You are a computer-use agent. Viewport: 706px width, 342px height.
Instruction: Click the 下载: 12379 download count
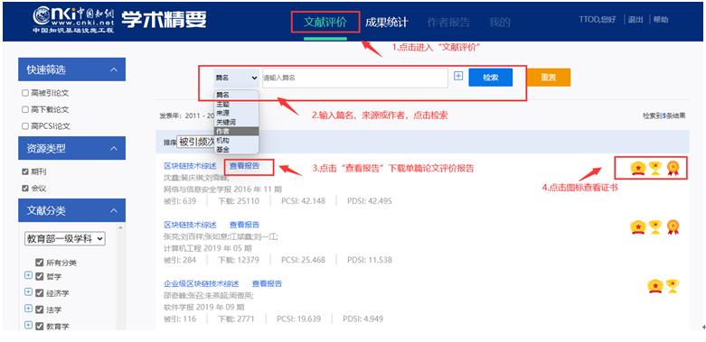[x=239, y=260]
